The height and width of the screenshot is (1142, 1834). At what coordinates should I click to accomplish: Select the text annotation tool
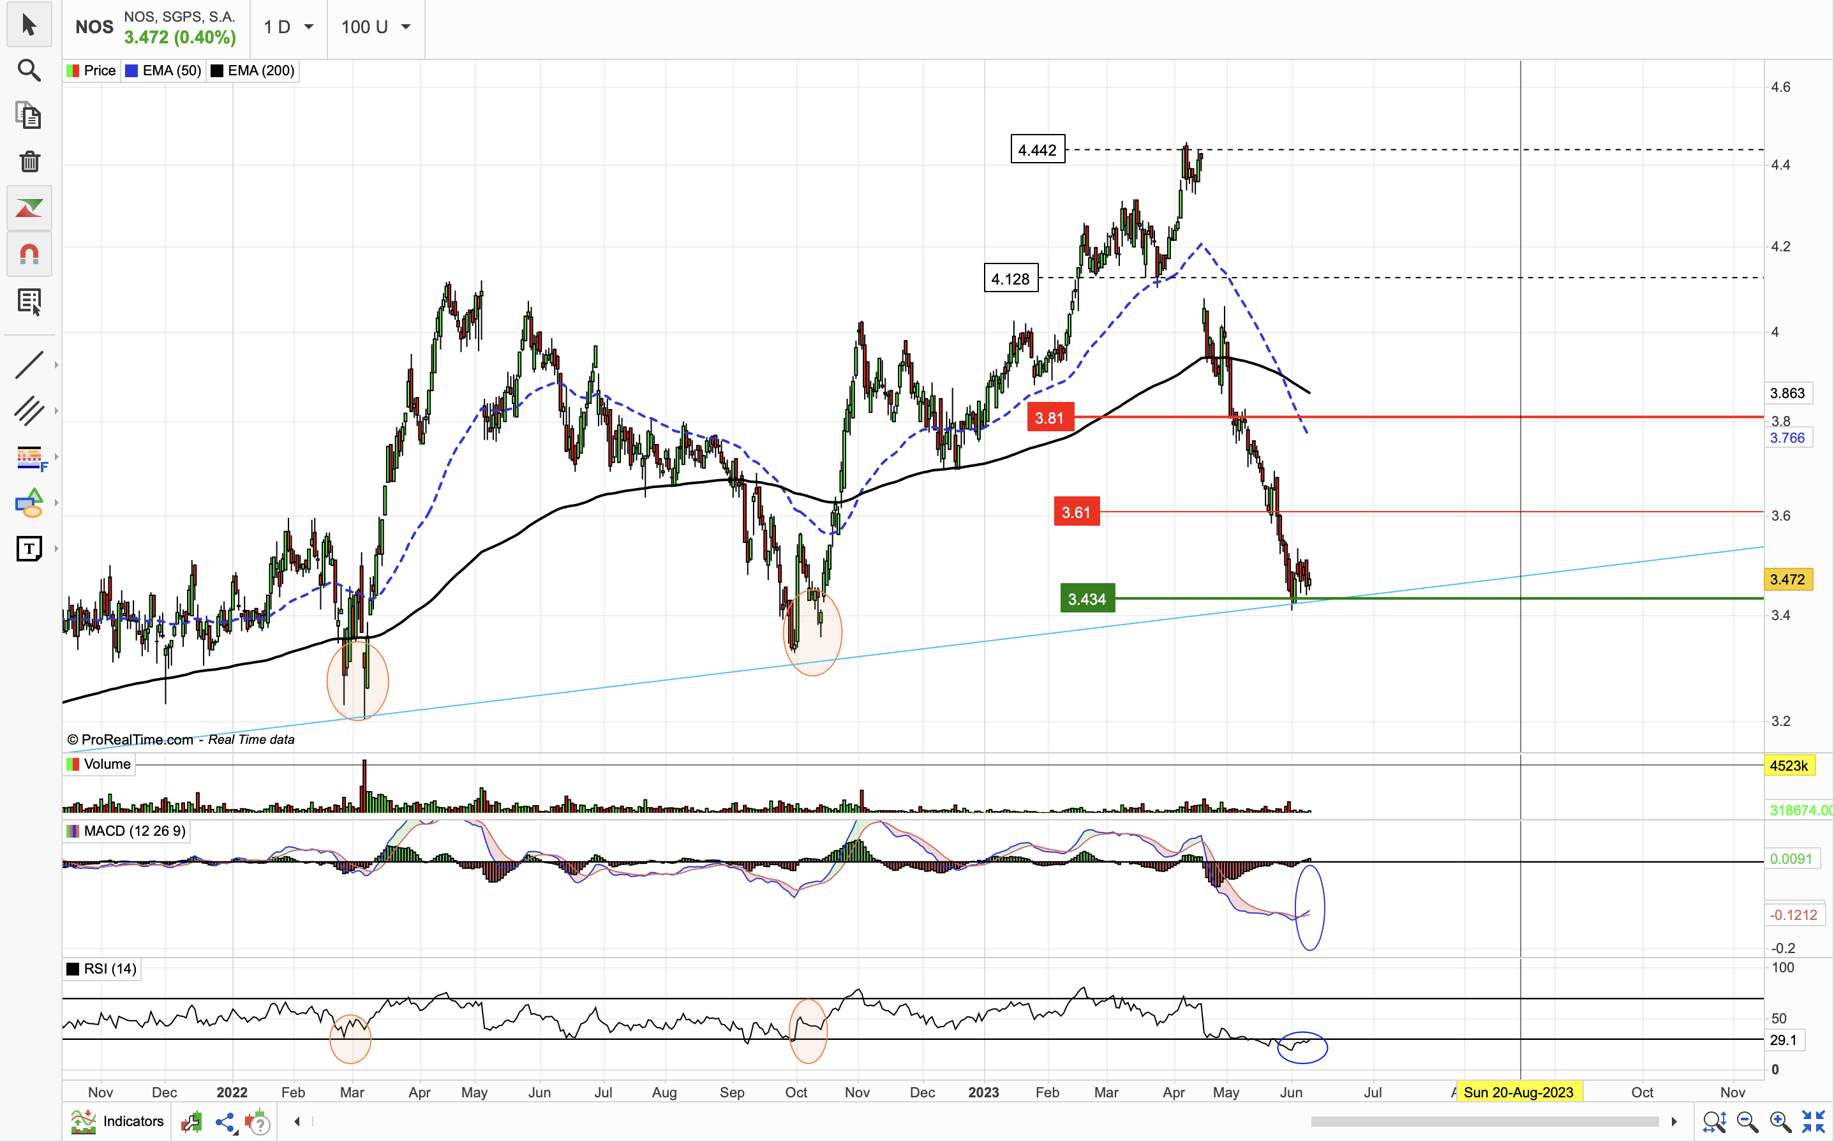pos(29,548)
